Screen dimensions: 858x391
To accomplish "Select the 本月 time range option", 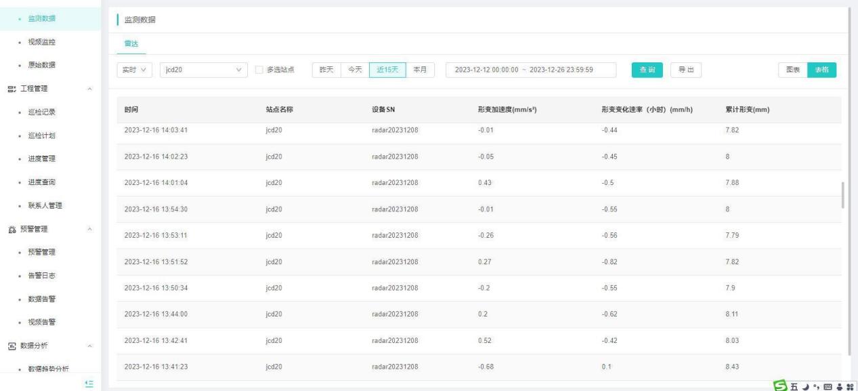I will coord(420,70).
